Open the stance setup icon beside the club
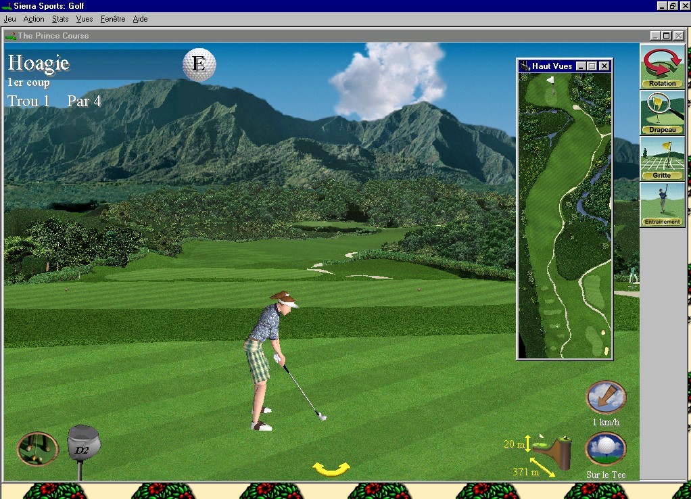This screenshot has height=499, width=691. pos(37,449)
